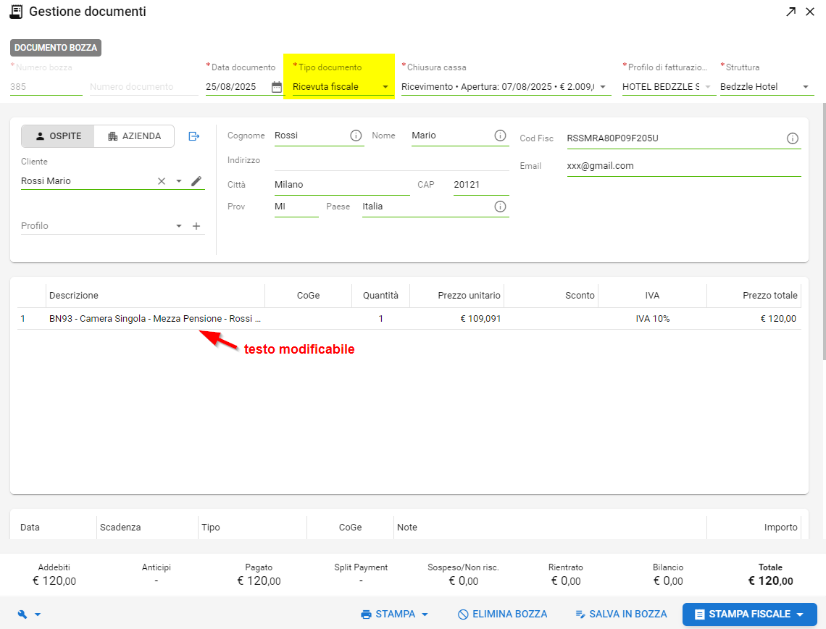Open the Stampa fiscale menu

click(x=749, y=615)
